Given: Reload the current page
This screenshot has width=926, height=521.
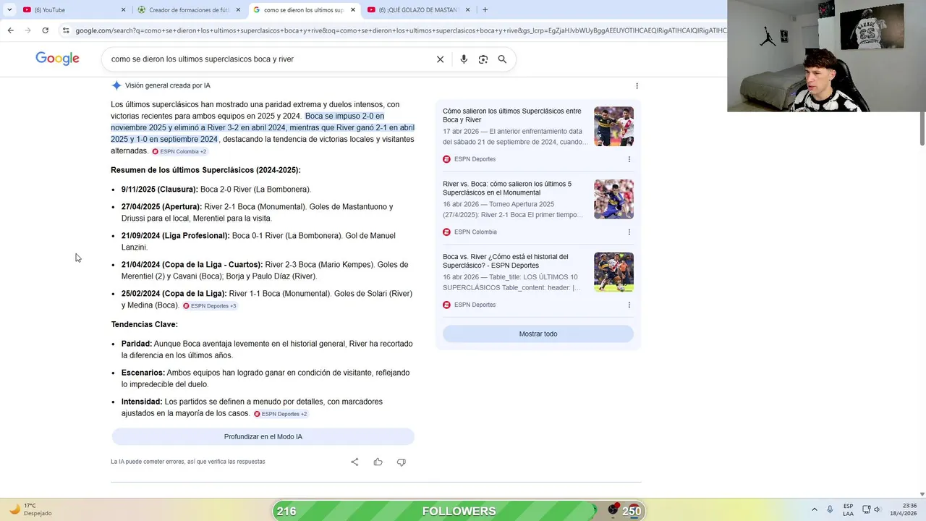Looking at the screenshot, I should (45, 30).
